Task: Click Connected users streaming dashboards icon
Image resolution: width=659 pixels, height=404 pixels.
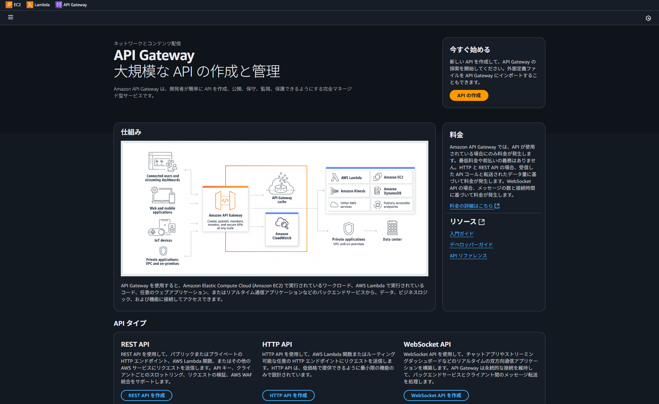Action: click(x=163, y=162)
